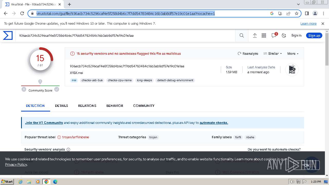Select the msi tag
329x185 pixels.
pyautogui.click(x=74, y=80)
